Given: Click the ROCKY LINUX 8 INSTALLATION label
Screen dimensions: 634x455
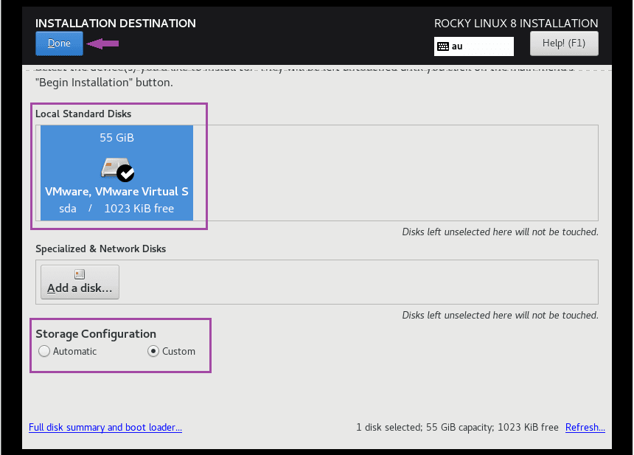Looking at the screenshot, I should 516,24.
